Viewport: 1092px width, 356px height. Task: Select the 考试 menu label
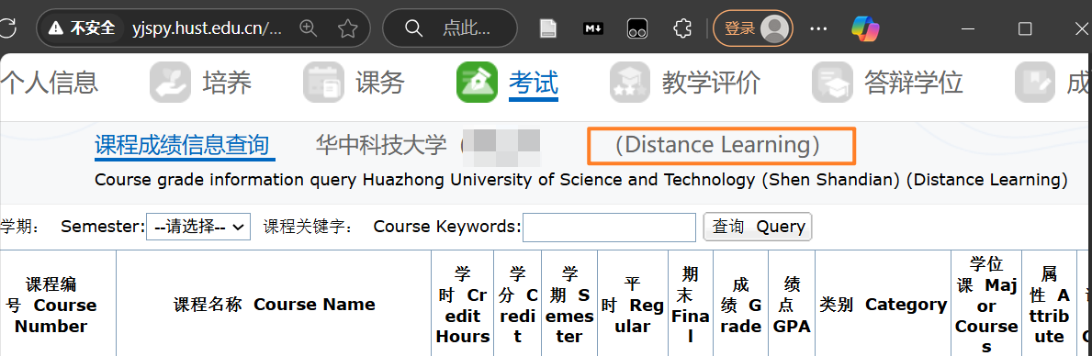534,82
